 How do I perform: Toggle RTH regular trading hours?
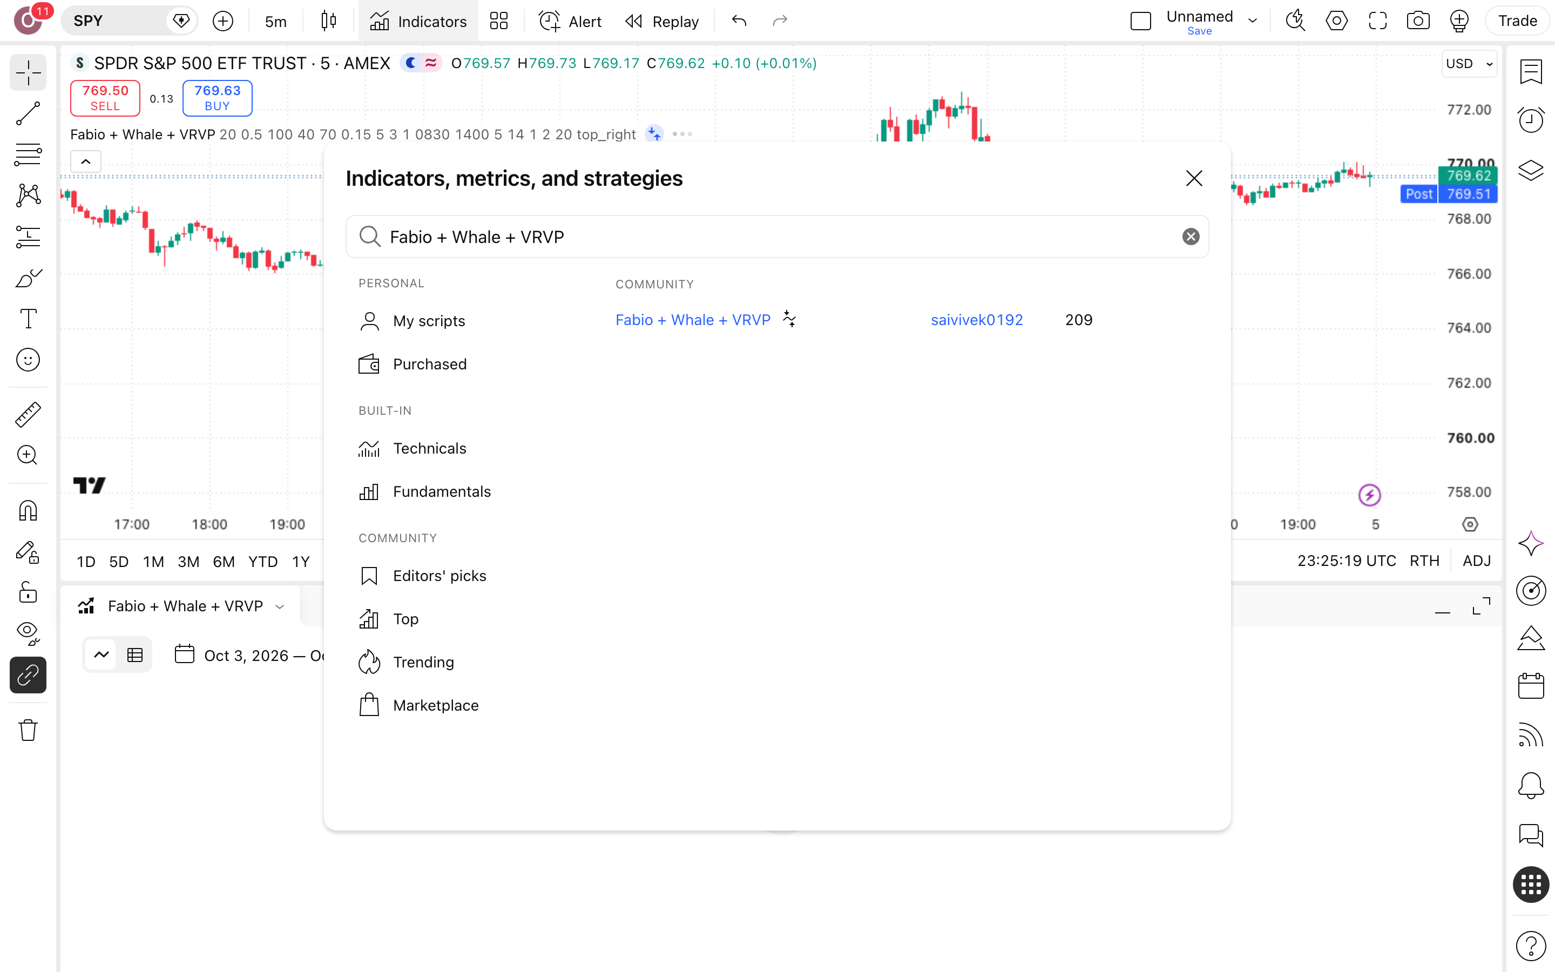click(x=1424, y=561)
